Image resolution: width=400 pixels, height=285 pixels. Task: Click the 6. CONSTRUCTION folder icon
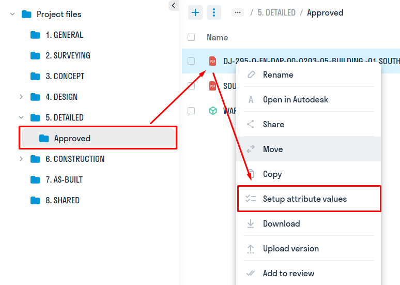click(35, 159)
